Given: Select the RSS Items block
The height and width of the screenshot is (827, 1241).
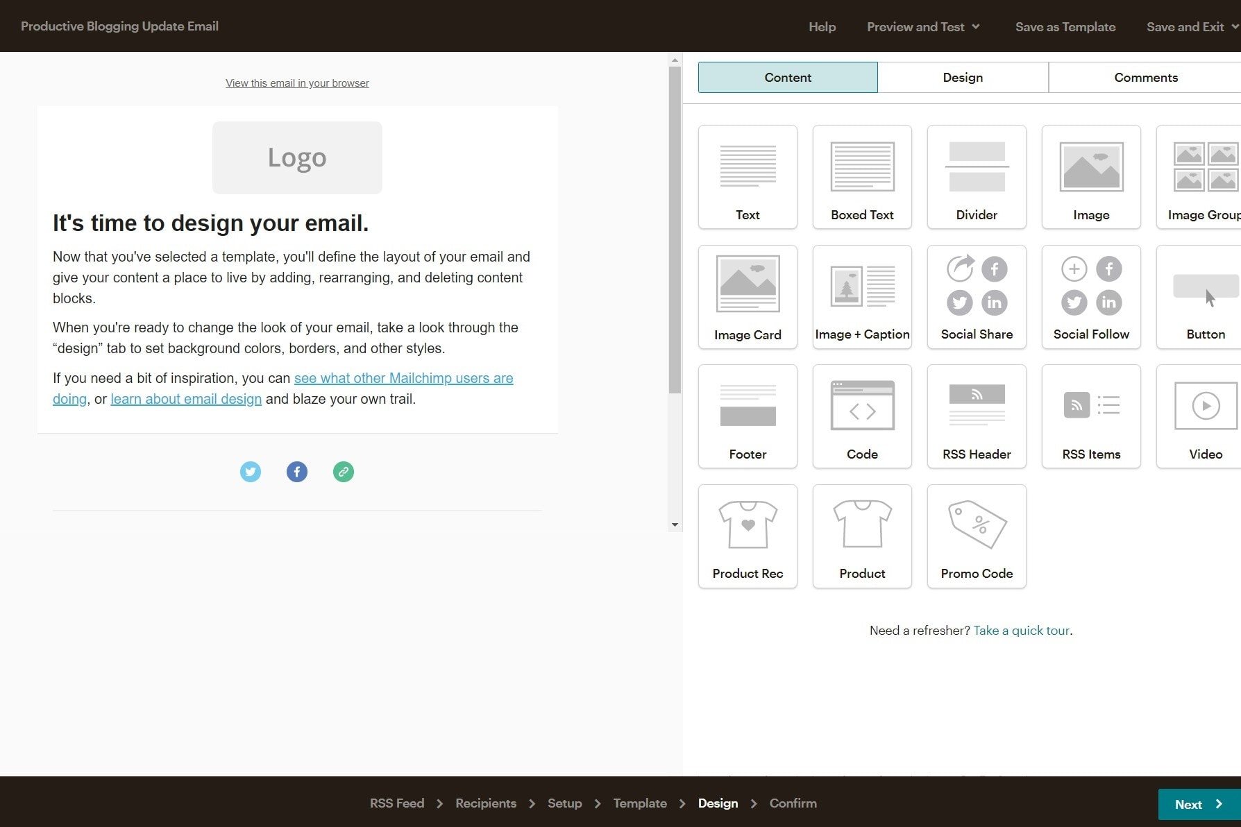Looking at the screenshot, I should click(1091, 416).
